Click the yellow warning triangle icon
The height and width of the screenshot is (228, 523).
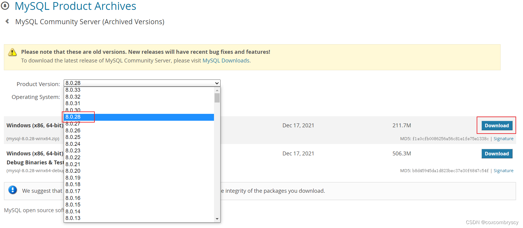[x=12, y=52]
